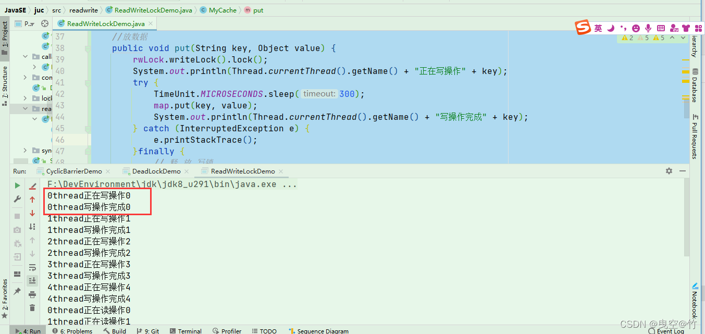Image resolution: width=705 pixels, height=334 pixels.
Task: Collapse the 'readwrite' folder in Project tree
Action: tap(25, 108)
